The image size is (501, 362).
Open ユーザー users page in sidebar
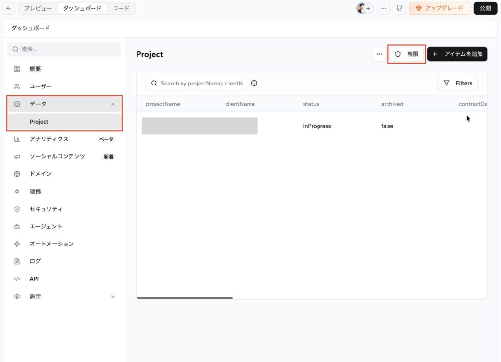point(41,86)
